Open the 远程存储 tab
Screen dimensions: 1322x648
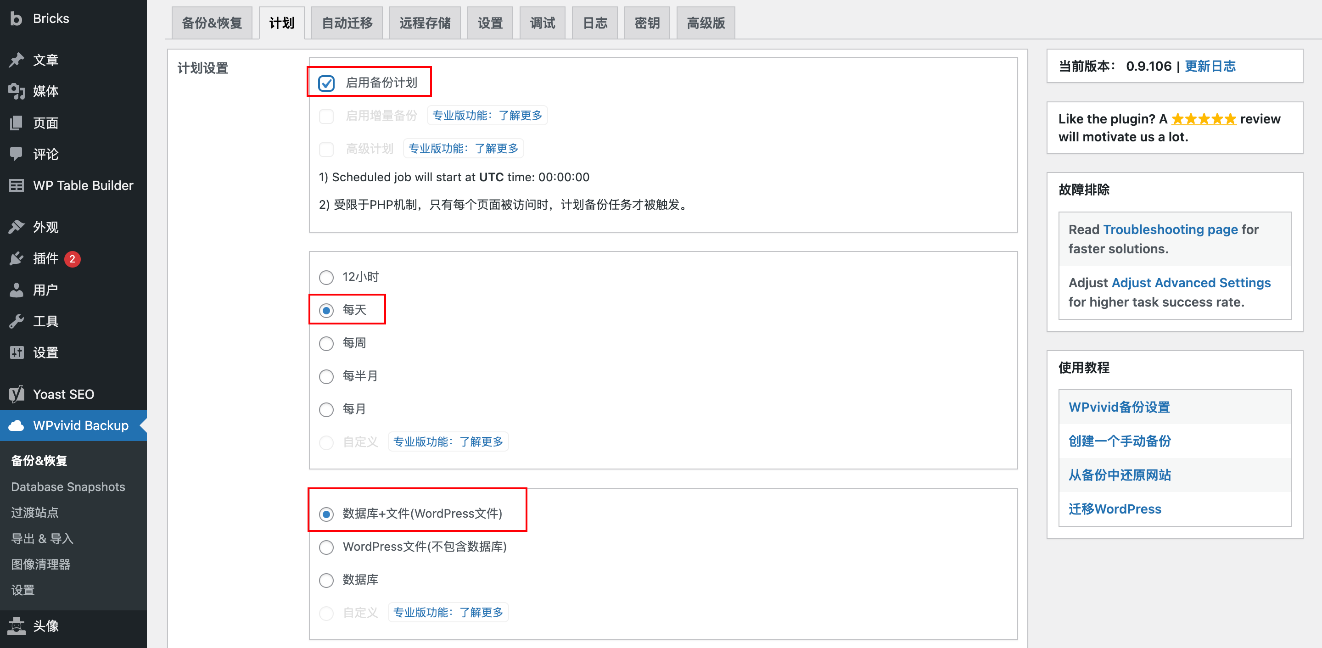point(425,23)
